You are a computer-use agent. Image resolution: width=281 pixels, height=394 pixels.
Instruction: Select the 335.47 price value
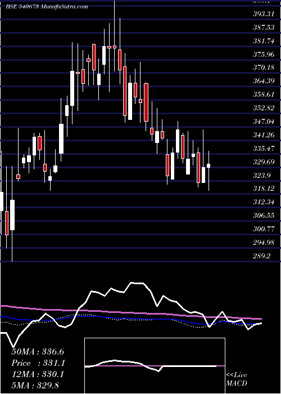coord(264,149)
